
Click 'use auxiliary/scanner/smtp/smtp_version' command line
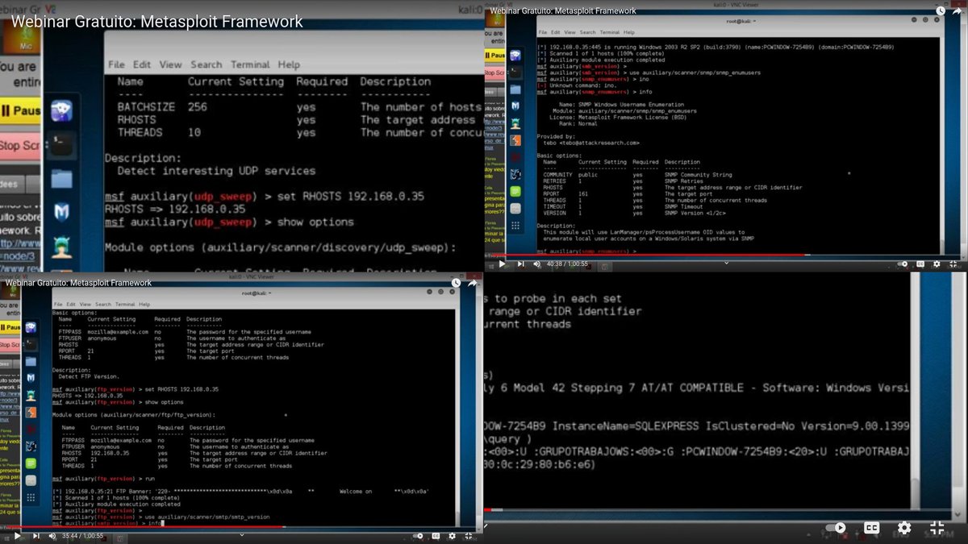coord(207,517)
